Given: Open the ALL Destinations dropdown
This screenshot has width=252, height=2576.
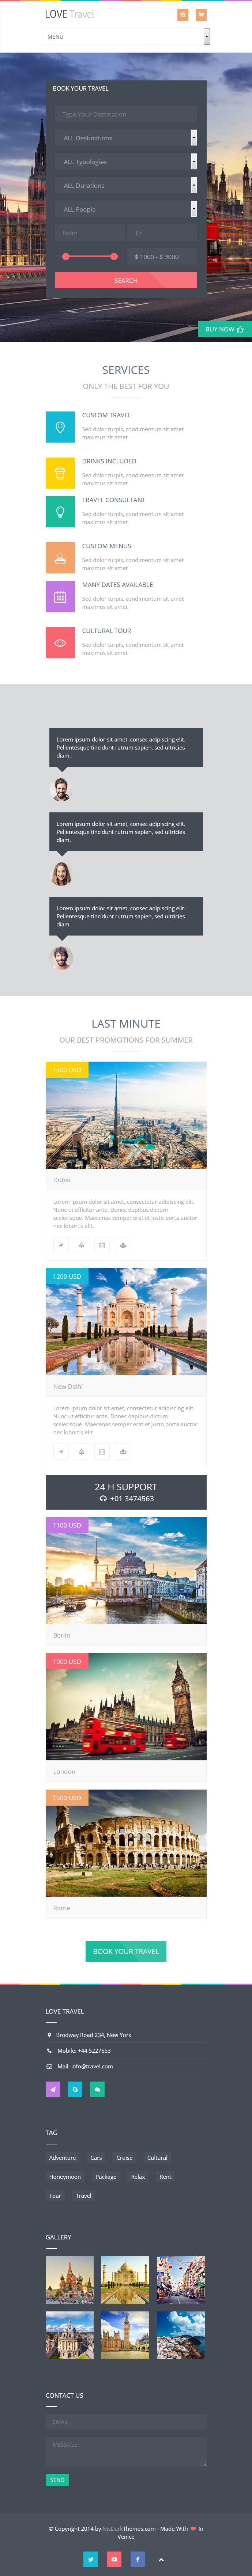Looking at the screenshot, I should click(x=126, y=138).
